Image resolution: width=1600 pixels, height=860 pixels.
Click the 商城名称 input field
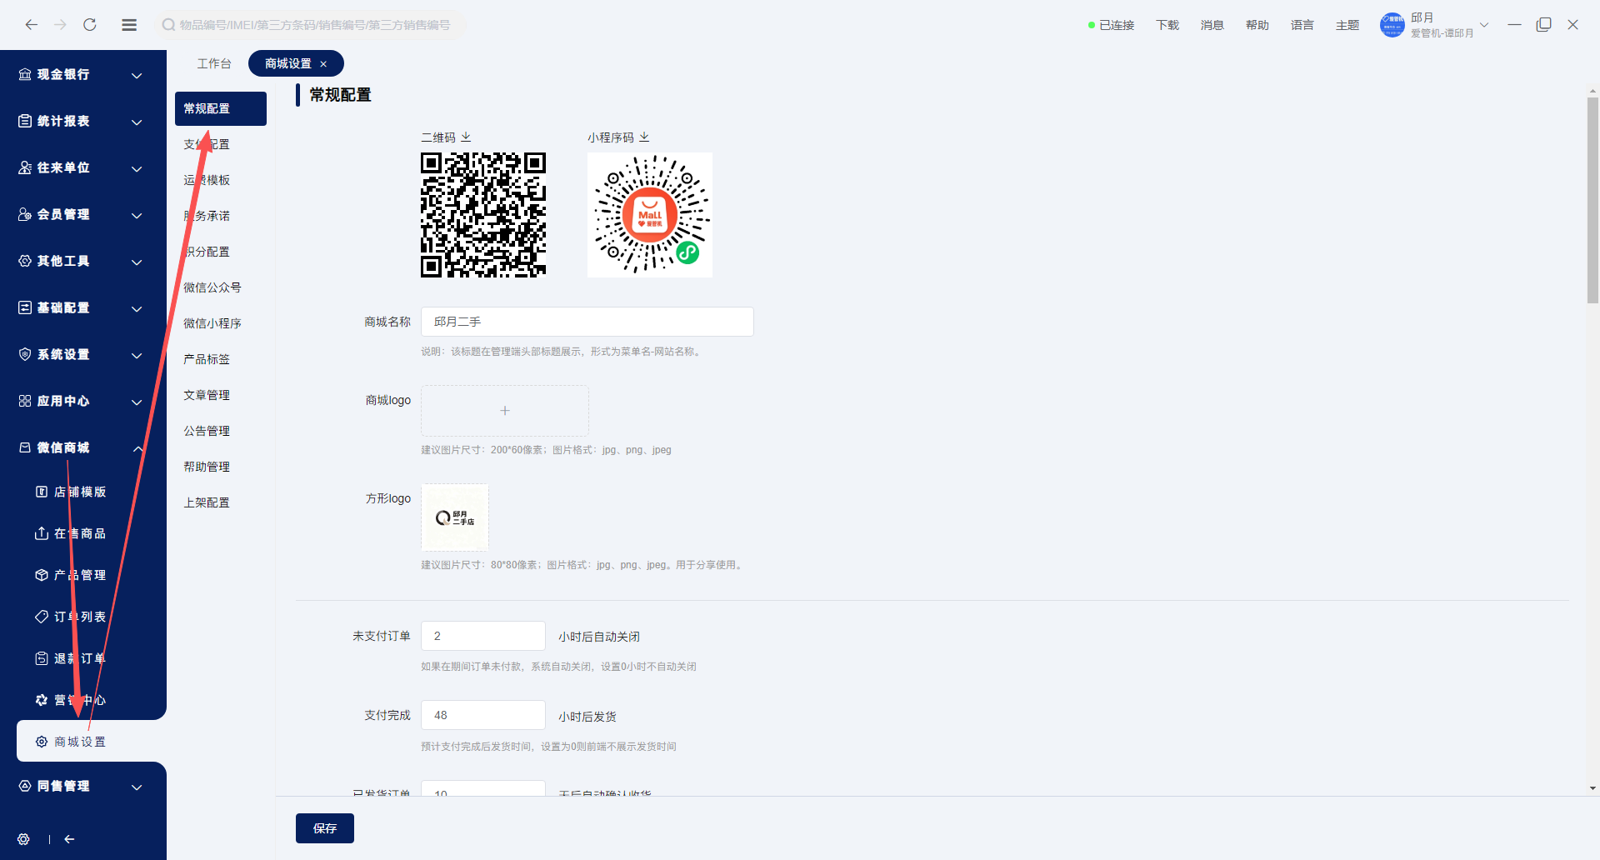[x=587, y=322]
